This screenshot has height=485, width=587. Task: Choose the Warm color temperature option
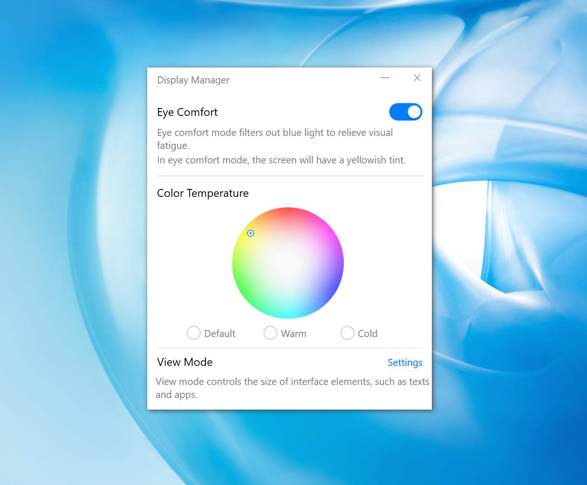pyautogui.click(x=271, y=333)
